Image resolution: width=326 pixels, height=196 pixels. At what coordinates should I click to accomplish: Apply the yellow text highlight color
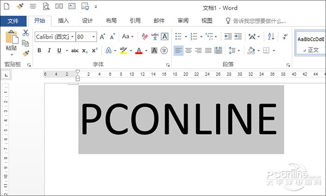(123, 50)
